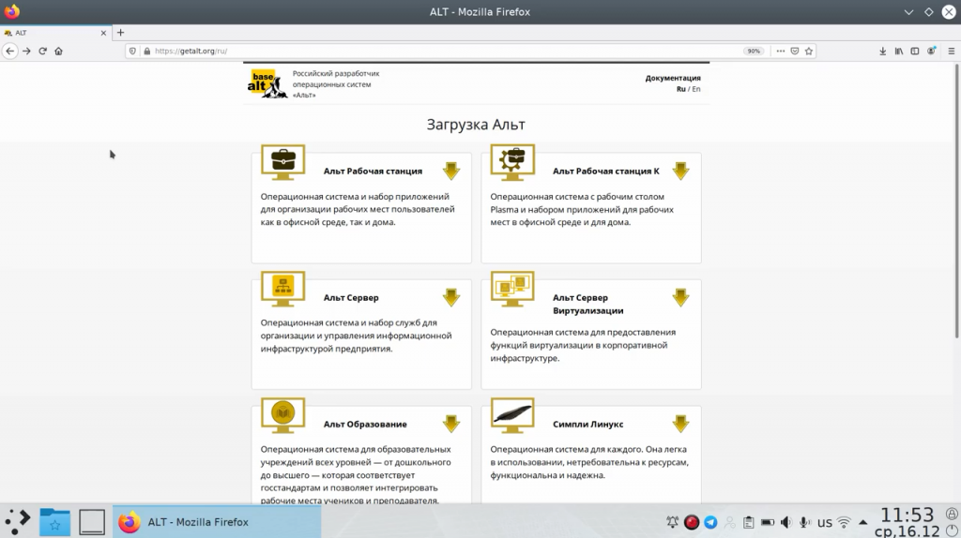
Task: Open the page actions three-dot menu
Action: 780,51
